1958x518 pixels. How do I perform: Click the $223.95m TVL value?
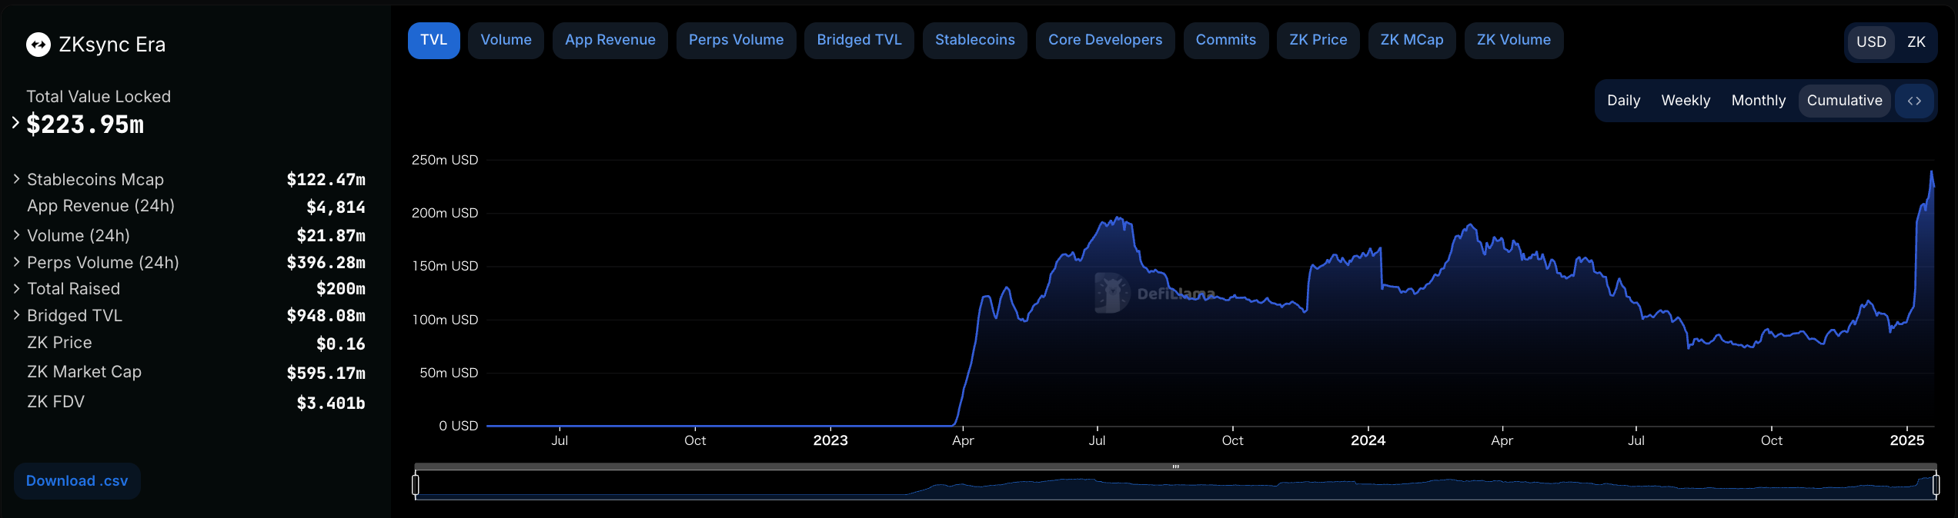point(85,125)
